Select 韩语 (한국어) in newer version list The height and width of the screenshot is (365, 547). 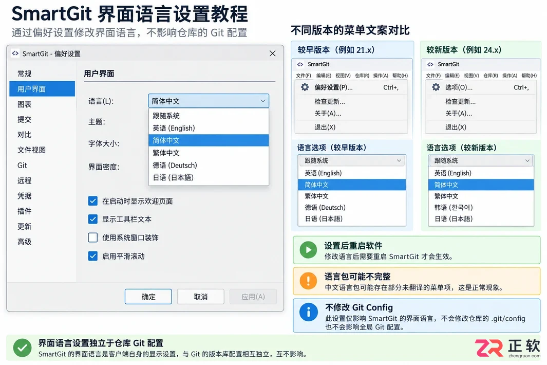(481, 208)
